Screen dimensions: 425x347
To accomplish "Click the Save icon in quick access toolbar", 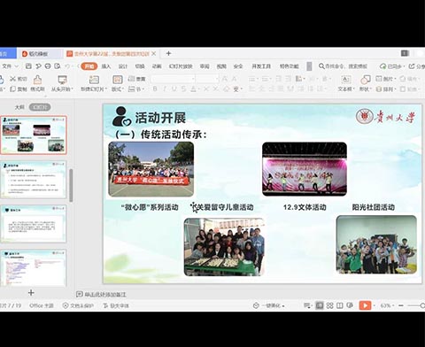I will [28, 66].
